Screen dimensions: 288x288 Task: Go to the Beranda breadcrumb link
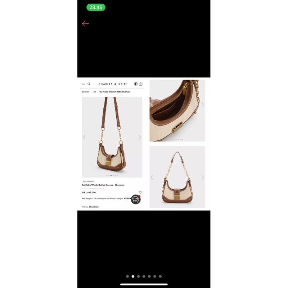pos(86,92)
